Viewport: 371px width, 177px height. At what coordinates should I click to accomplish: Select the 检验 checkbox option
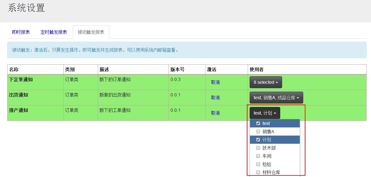point(258,164)
